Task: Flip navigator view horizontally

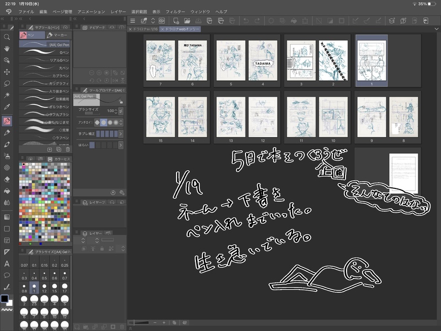Action: point(115,81)
